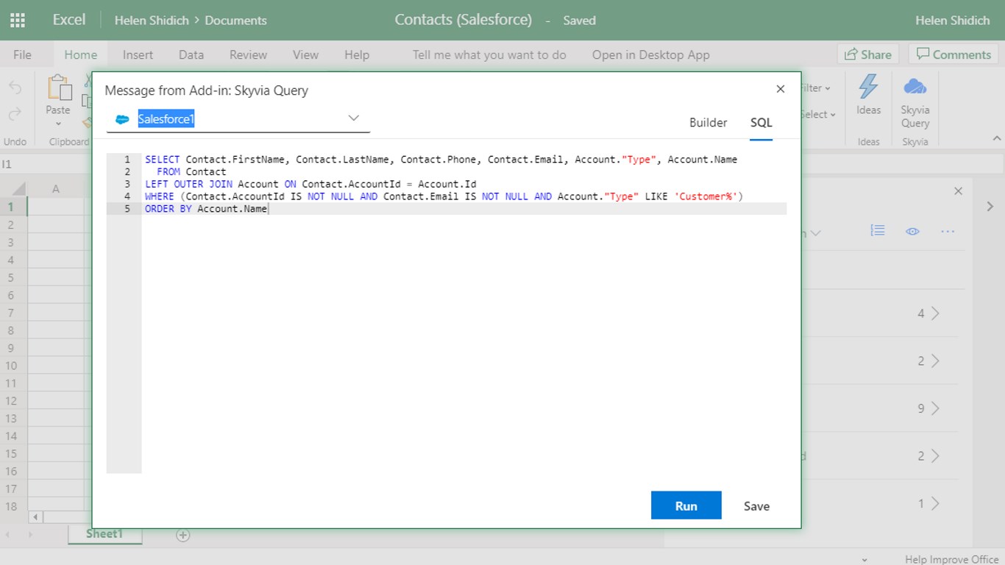Switch to the Review ribbon tab
This screenshot has width=1005, height=565.
[x=248, y=54]
